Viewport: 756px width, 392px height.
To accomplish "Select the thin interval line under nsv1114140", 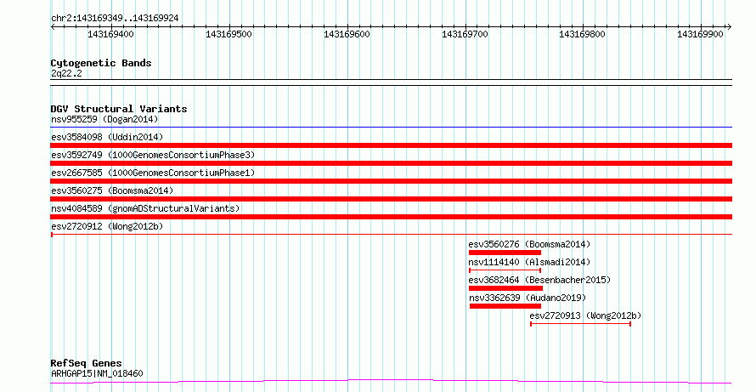I will point(505,270).
